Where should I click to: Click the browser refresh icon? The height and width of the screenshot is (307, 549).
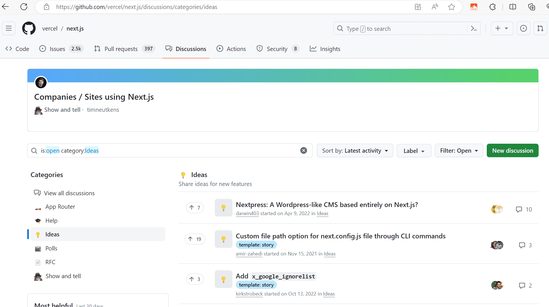pos(24,7)
